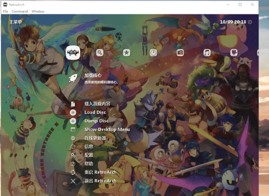Open the Settings gears icon tab
Viewport: 269px width, 196px height.
tap(100, 53)
